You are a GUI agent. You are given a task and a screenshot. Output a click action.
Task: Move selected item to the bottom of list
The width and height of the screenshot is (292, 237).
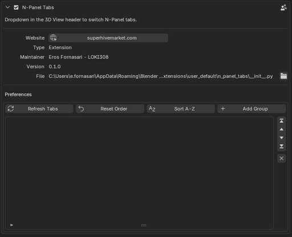tap(282, 146)
